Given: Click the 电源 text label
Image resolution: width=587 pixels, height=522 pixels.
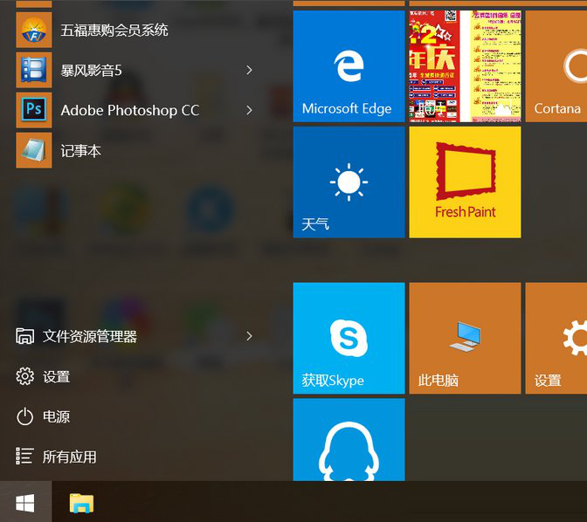Looking at the screenshot, I should (x=57, y=416).
